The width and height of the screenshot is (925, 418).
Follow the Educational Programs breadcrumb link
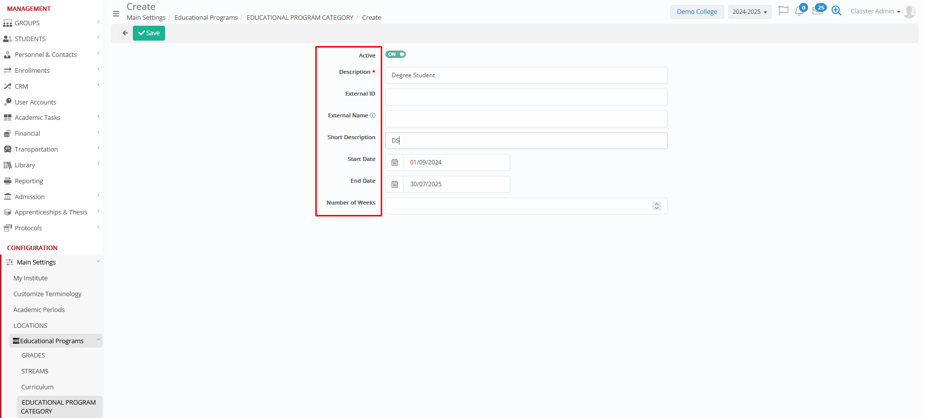click(x=206, y=18)
